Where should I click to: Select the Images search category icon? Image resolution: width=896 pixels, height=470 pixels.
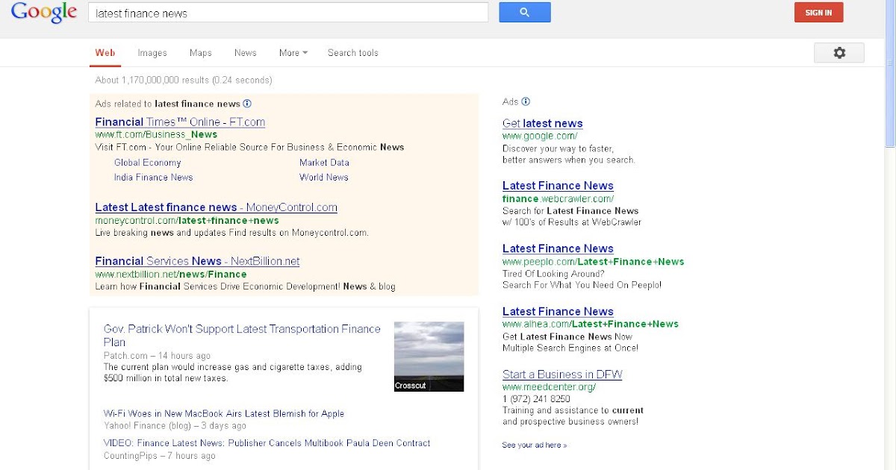click(x=152, y=52)
